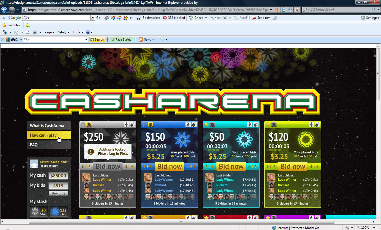Image resolution: width=381 pixels, height=230 pixels.
Task: Open the Safety menu
Action: (63, 32)
